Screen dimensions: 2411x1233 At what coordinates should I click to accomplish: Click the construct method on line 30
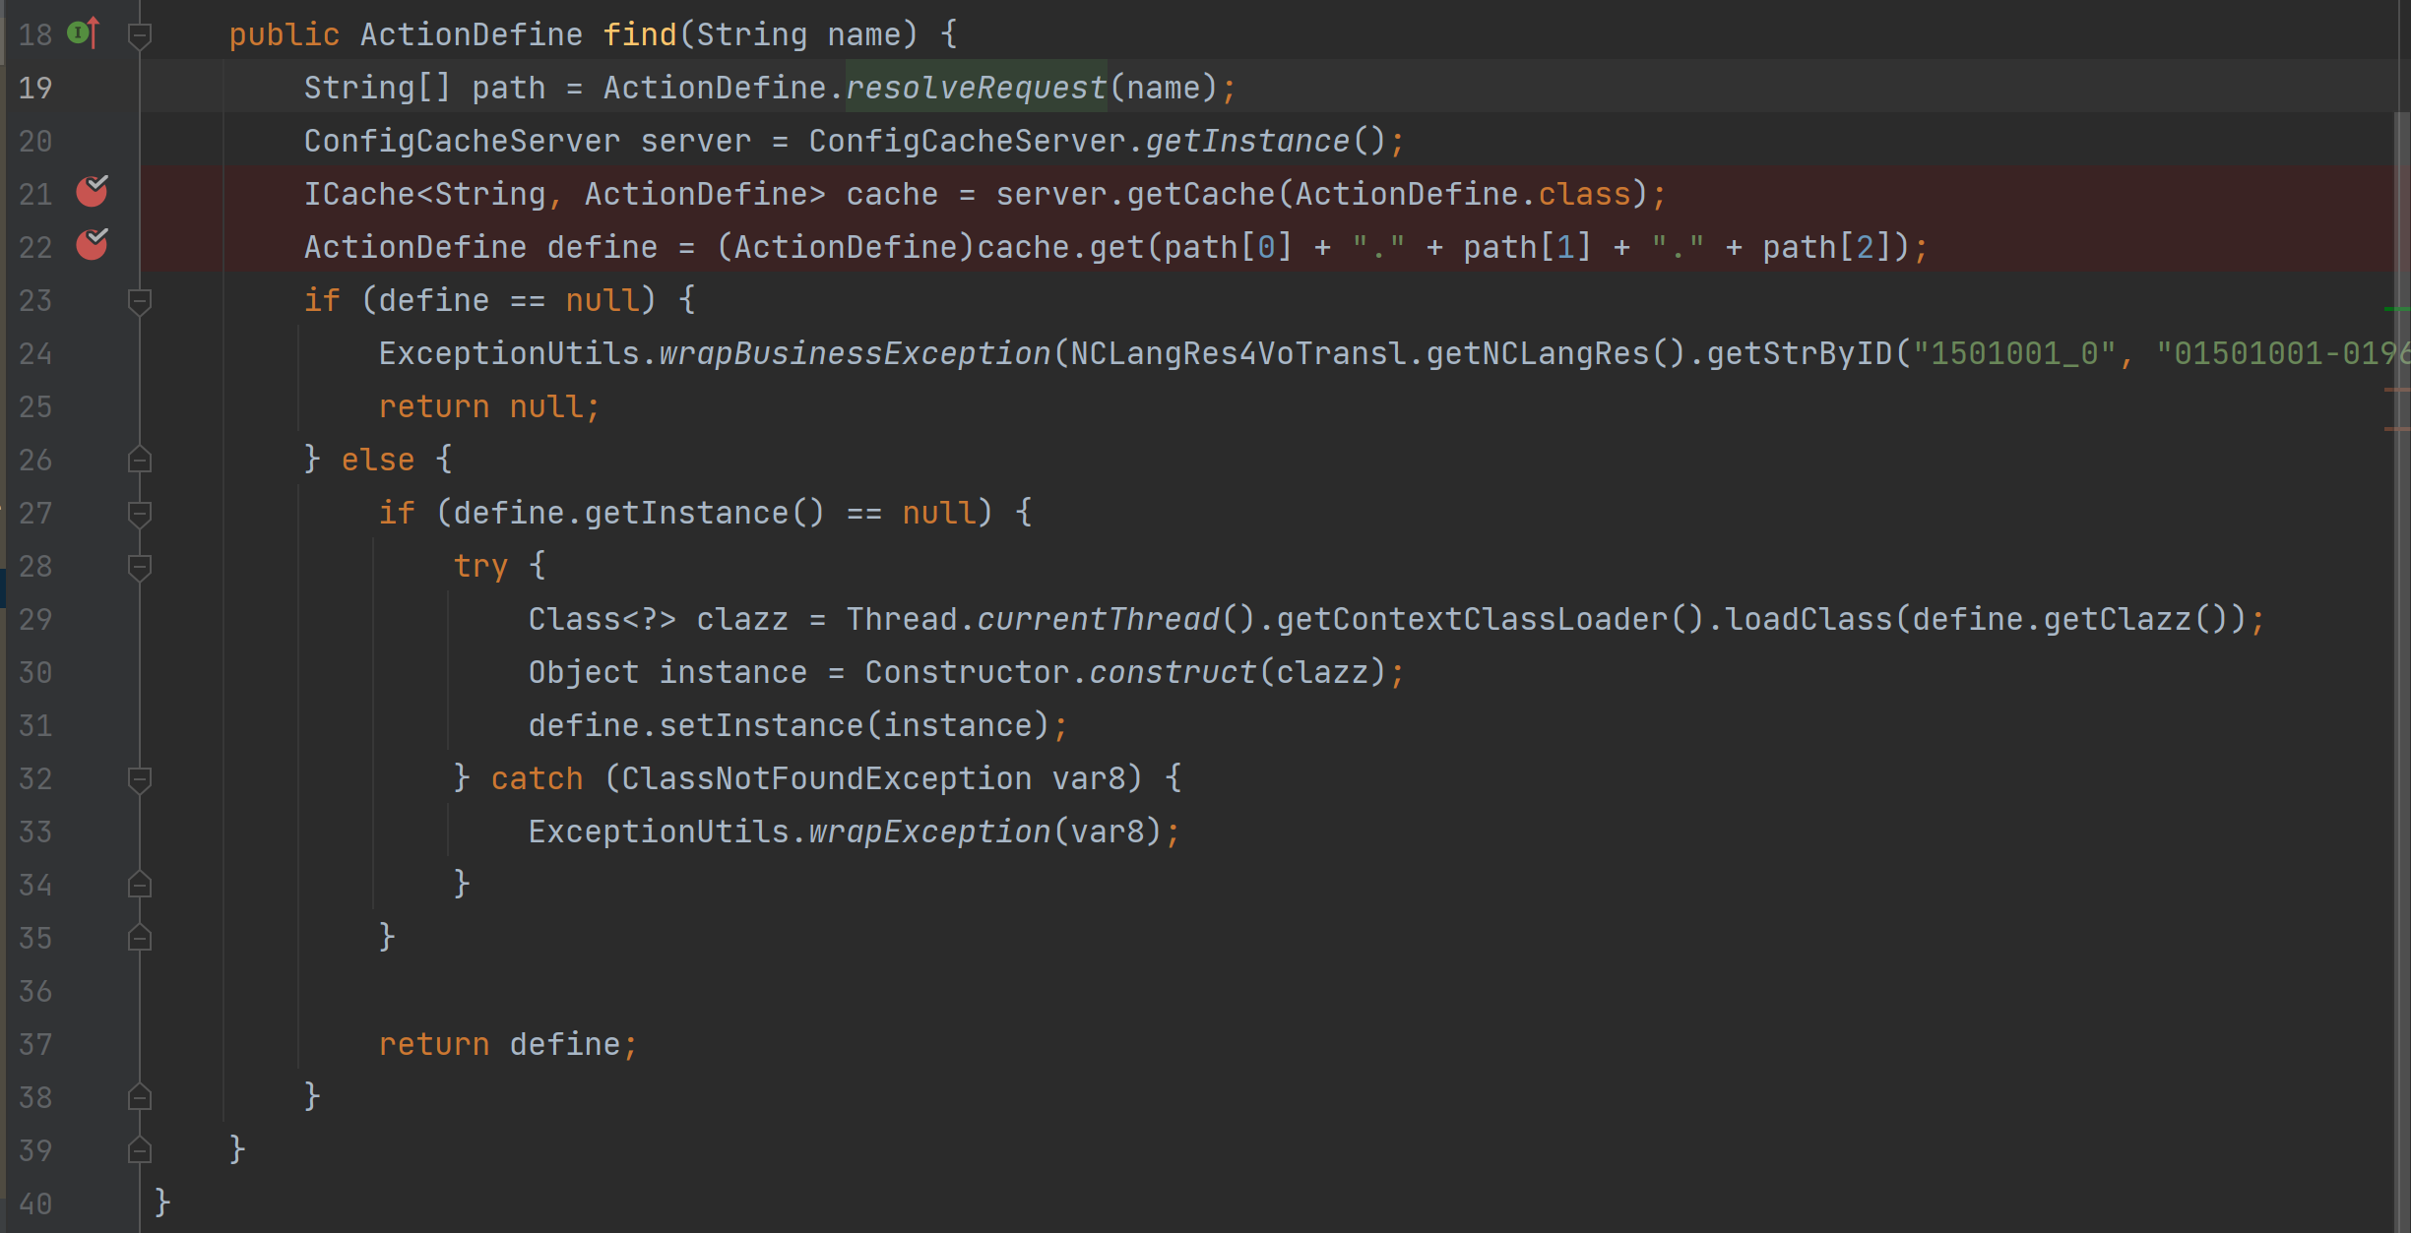1172,672
